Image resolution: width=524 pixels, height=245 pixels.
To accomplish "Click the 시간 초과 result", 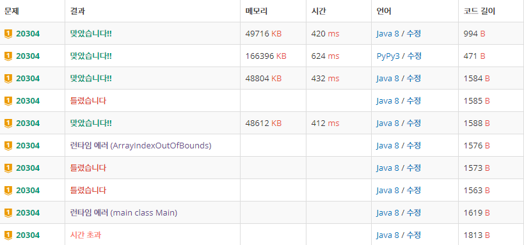I will tap(86, 235).
